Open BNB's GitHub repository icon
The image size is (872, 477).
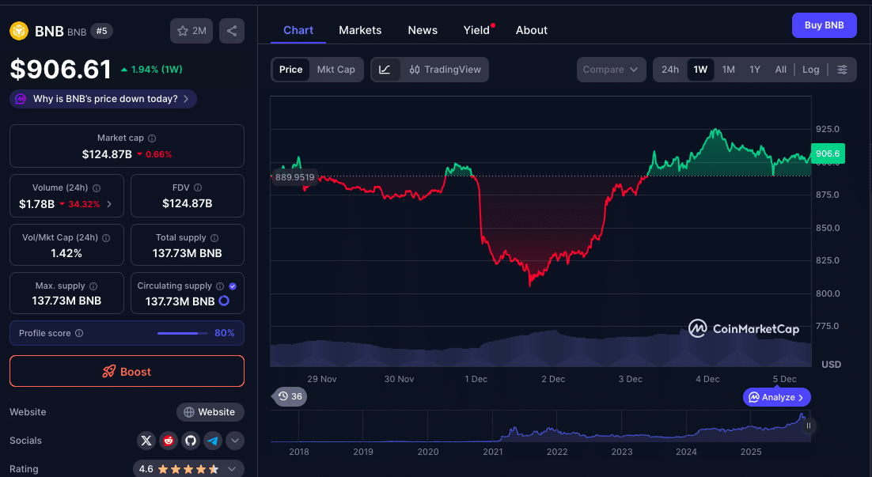tap(190, 441)
